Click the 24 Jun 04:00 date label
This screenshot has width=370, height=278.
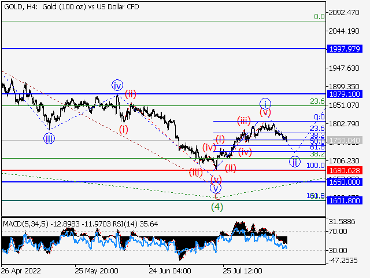[x=170, y=271]
